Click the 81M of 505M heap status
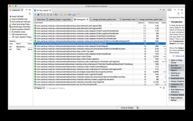 coord(127,108)
